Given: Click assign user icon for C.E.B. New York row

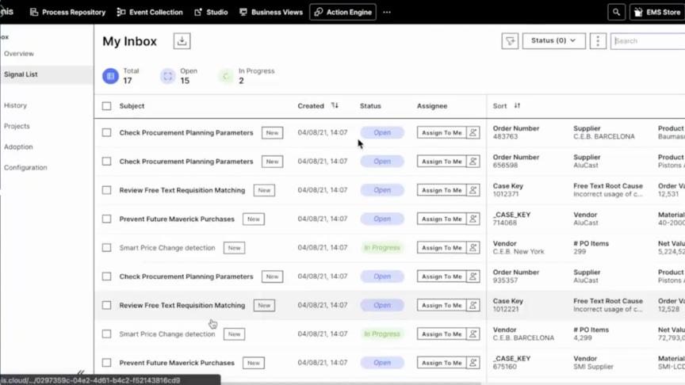Looking at the screenshot, I should click(x=473, y=248).
